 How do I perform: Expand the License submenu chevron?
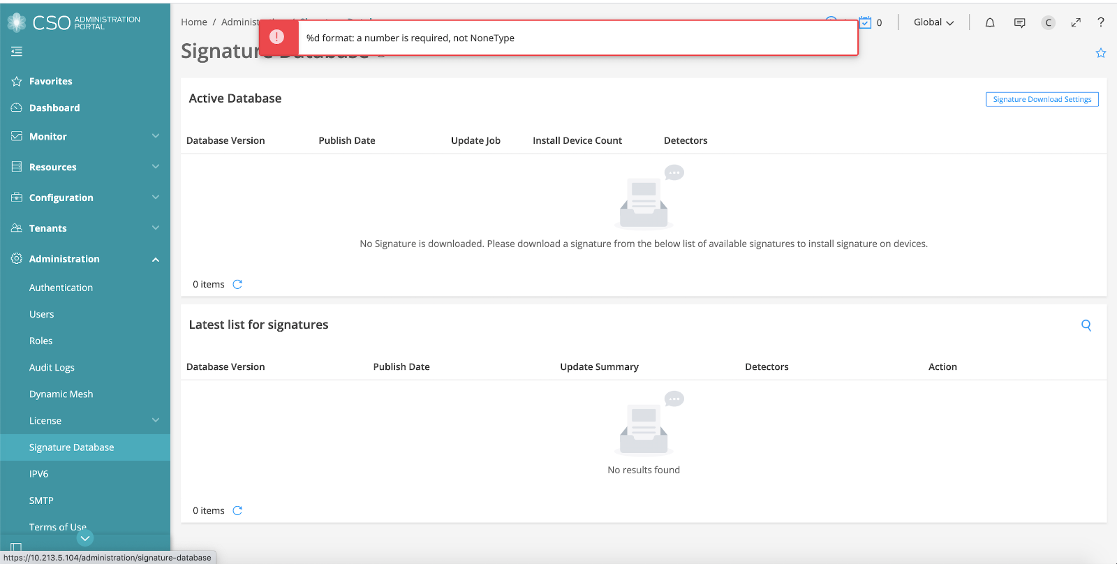156,420
